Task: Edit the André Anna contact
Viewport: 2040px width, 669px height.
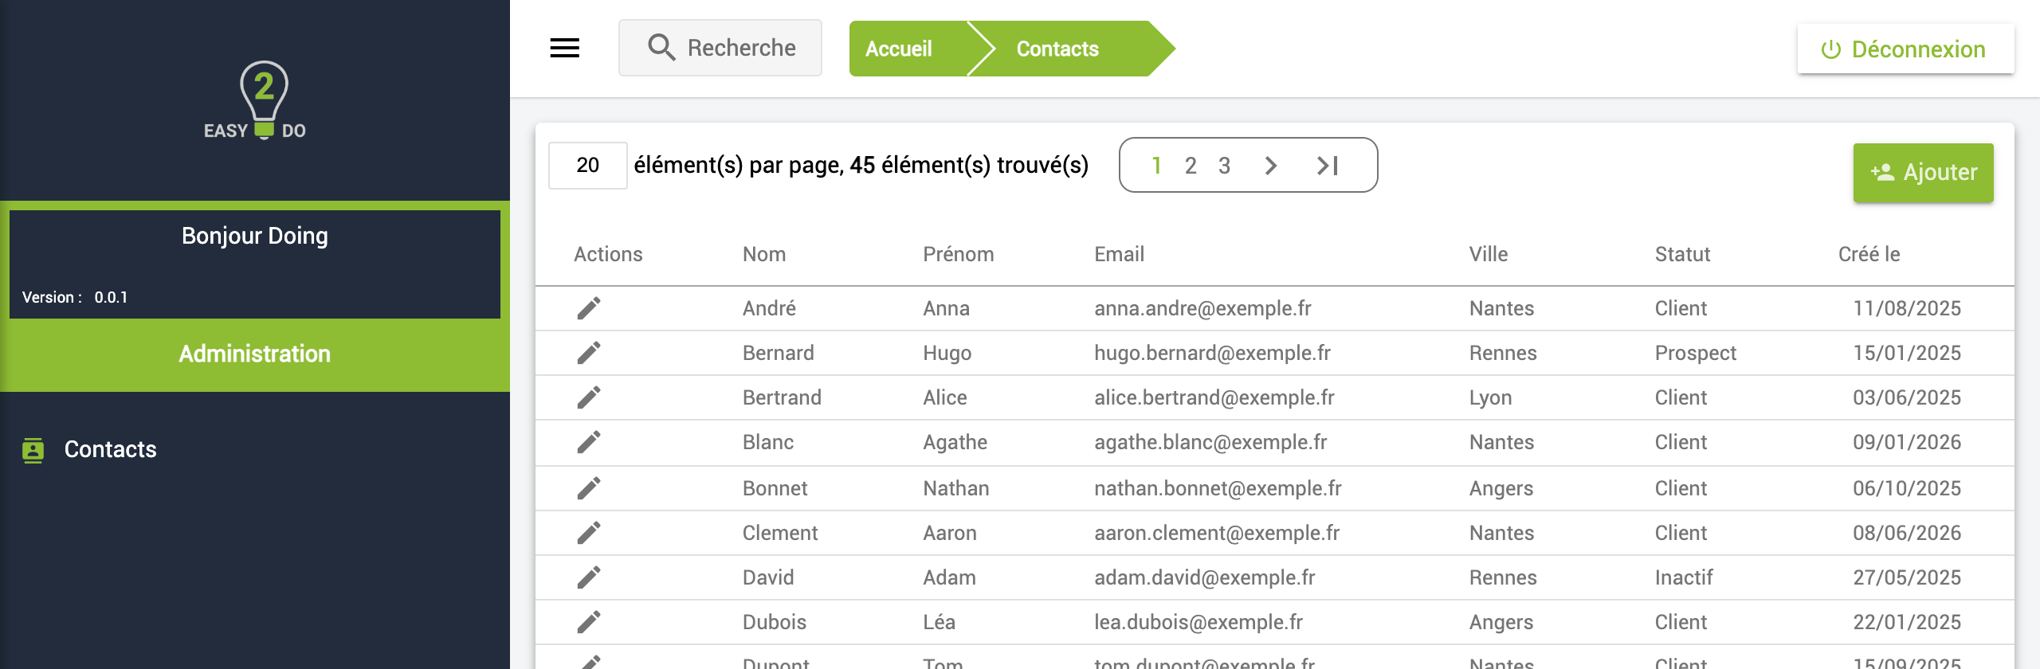Action: pos(589,308)
